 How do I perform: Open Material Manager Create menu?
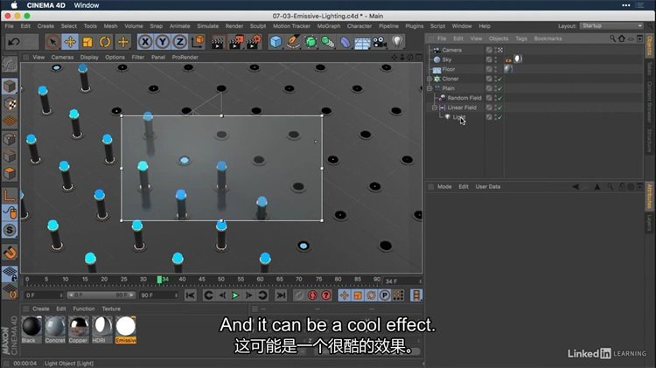tap(40, 309)
